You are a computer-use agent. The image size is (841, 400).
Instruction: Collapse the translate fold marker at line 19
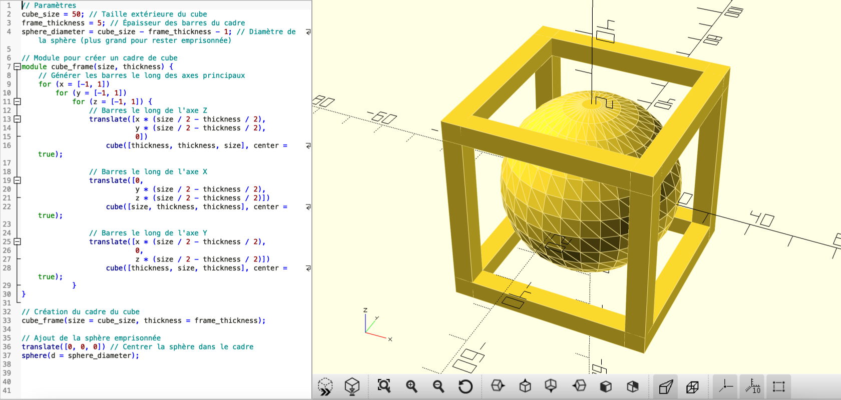coord(17,180)
